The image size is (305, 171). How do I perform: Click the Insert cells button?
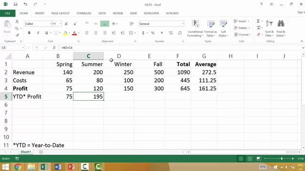242,21
